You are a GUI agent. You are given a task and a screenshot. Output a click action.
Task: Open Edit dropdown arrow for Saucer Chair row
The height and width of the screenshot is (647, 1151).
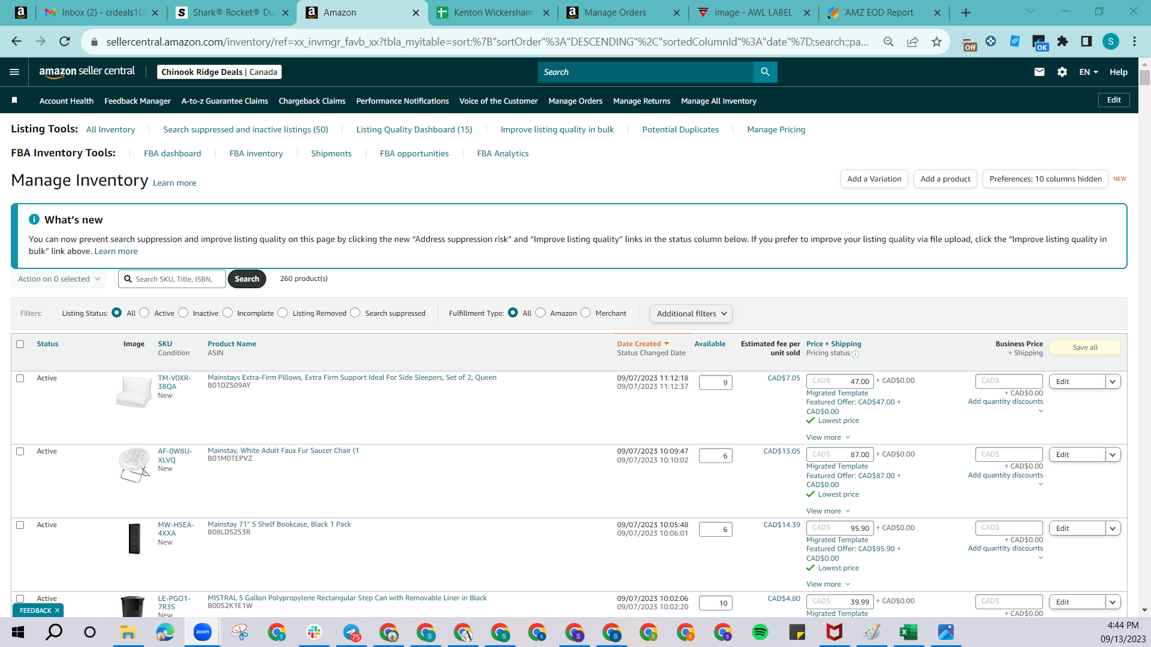(1113, 455)
